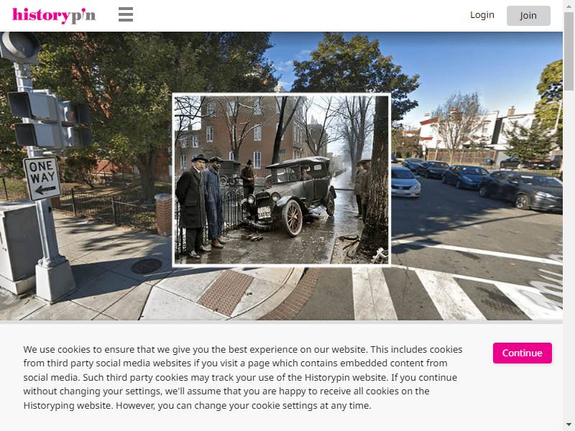Click the ONE WAY sign in the street view
The height and width of the screenshot is (431, 575).
[x=42, y=178]
